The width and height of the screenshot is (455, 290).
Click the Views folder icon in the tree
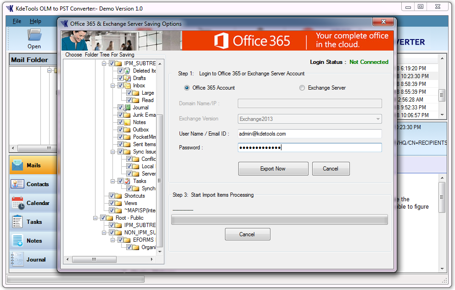[118, 203]
